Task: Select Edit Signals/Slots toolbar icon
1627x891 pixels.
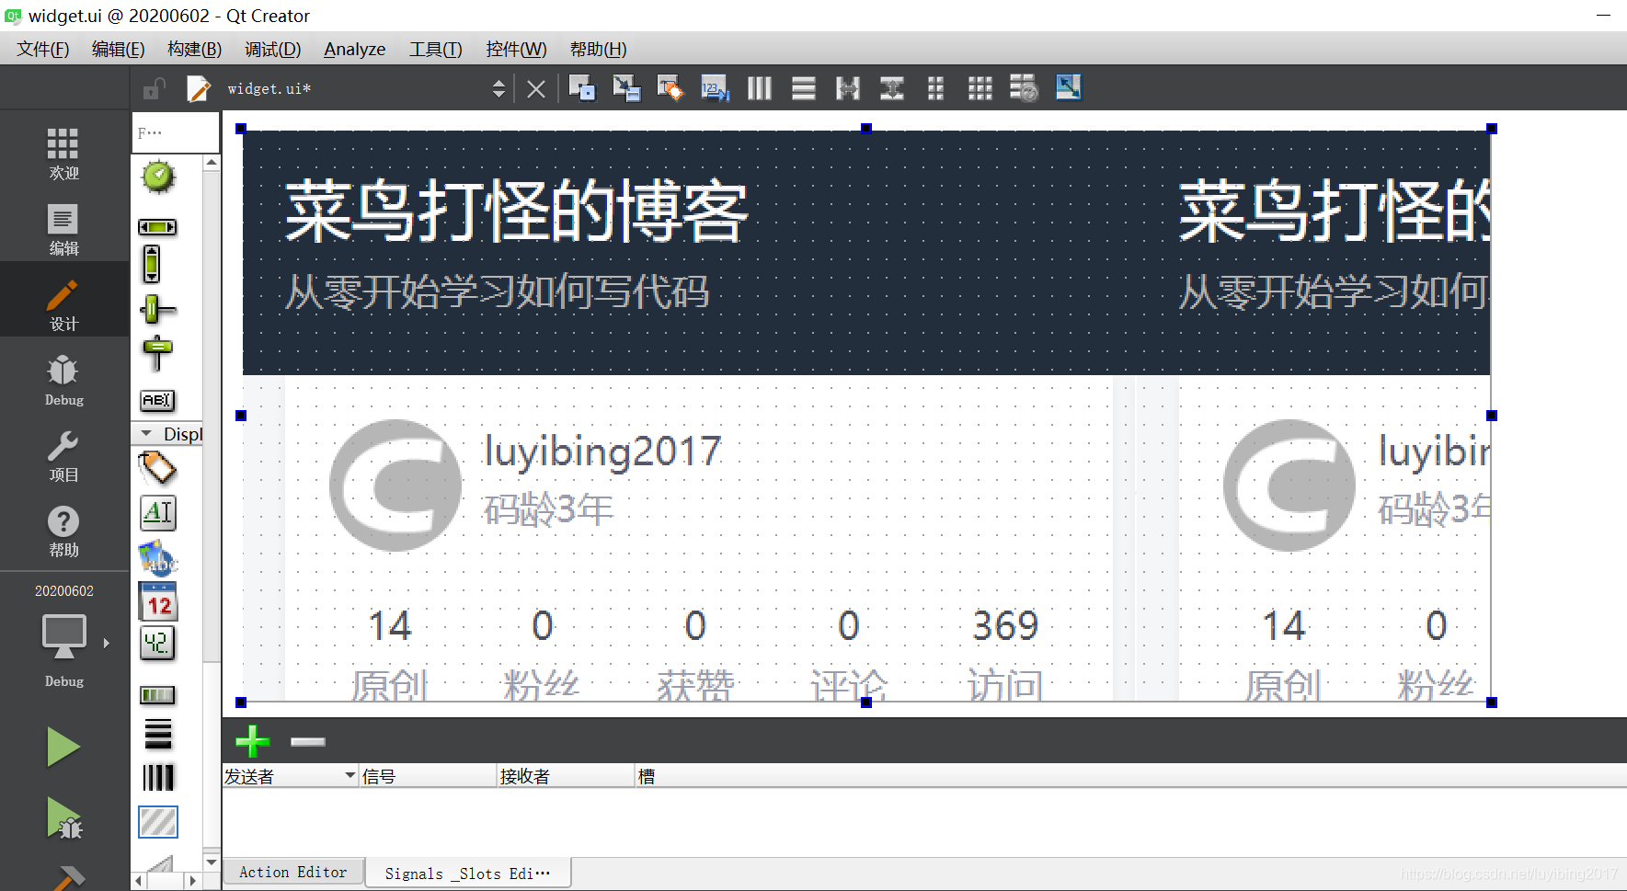Action: [626, 88]
